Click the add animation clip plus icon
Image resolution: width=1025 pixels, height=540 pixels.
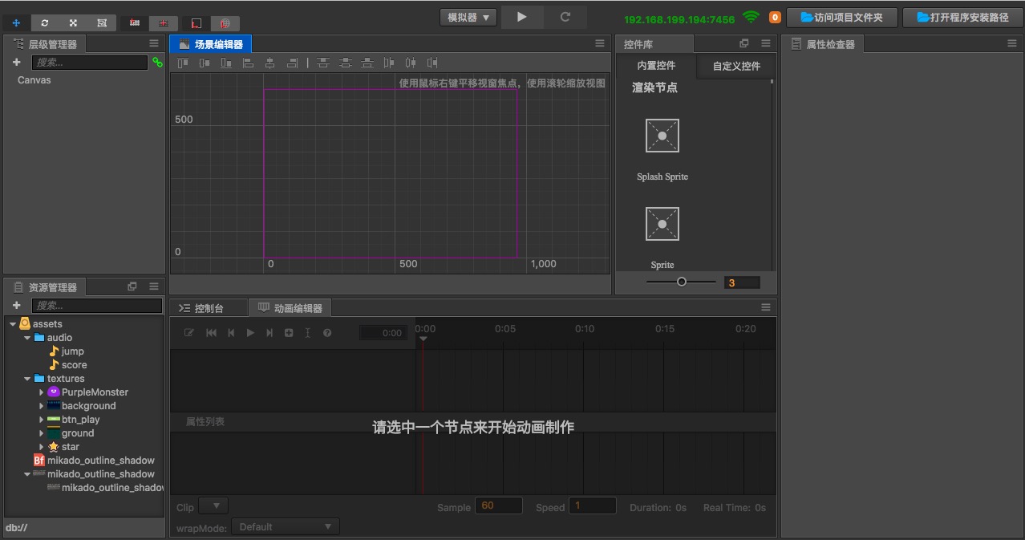(x=289, y=333)
